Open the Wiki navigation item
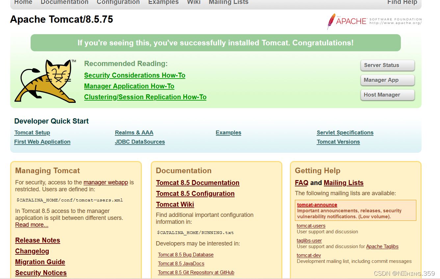440x279 pixels. (x=194, y=3)
